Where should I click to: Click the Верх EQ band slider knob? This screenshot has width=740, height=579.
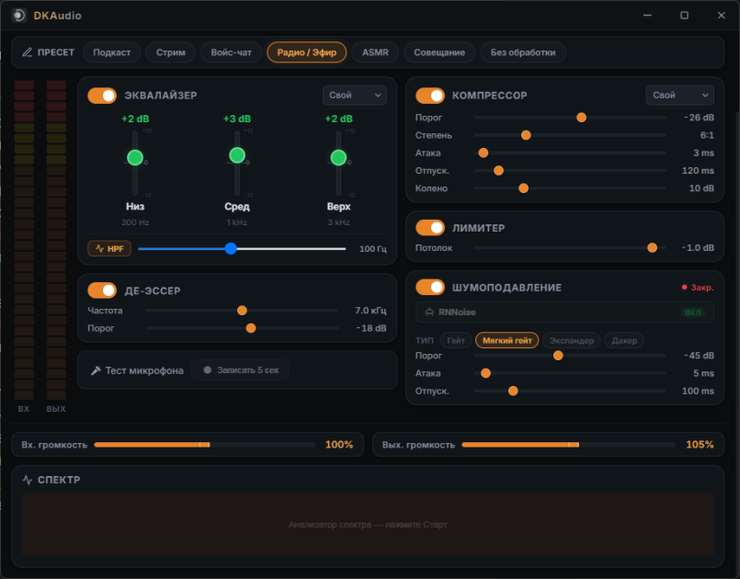[x=338, y=157]
